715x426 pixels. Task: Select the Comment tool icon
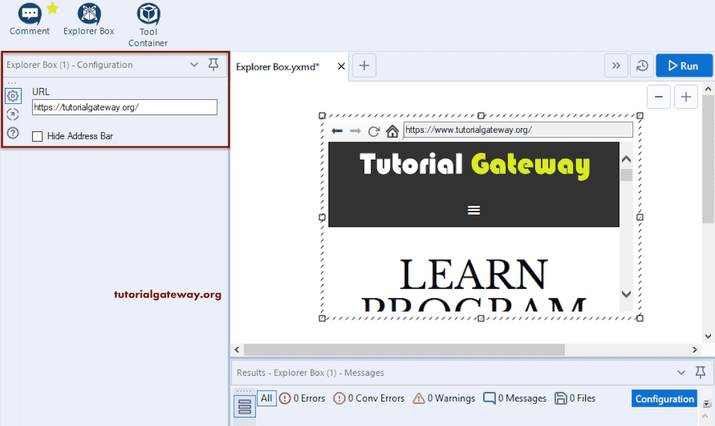tap(29, 15)
